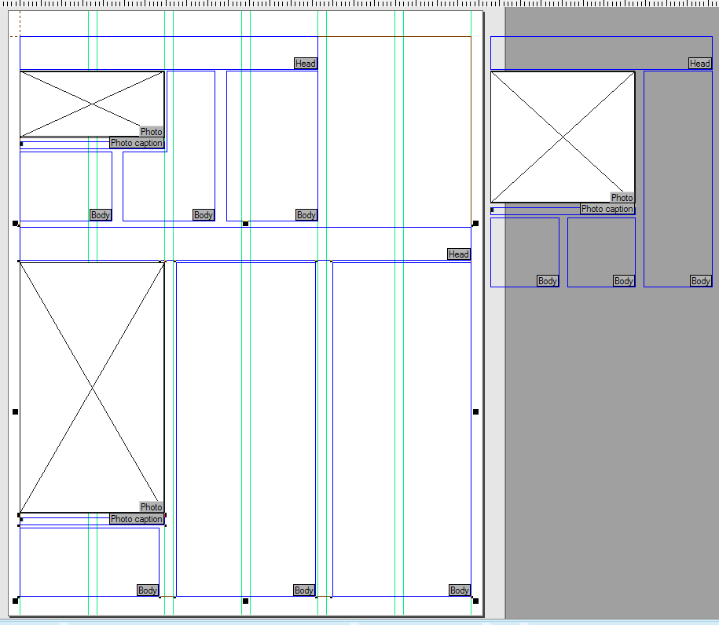The height and width of the screenshot is (625, 719).
Task: Click the horizontal ruler at the top
Action: (360, 3)
